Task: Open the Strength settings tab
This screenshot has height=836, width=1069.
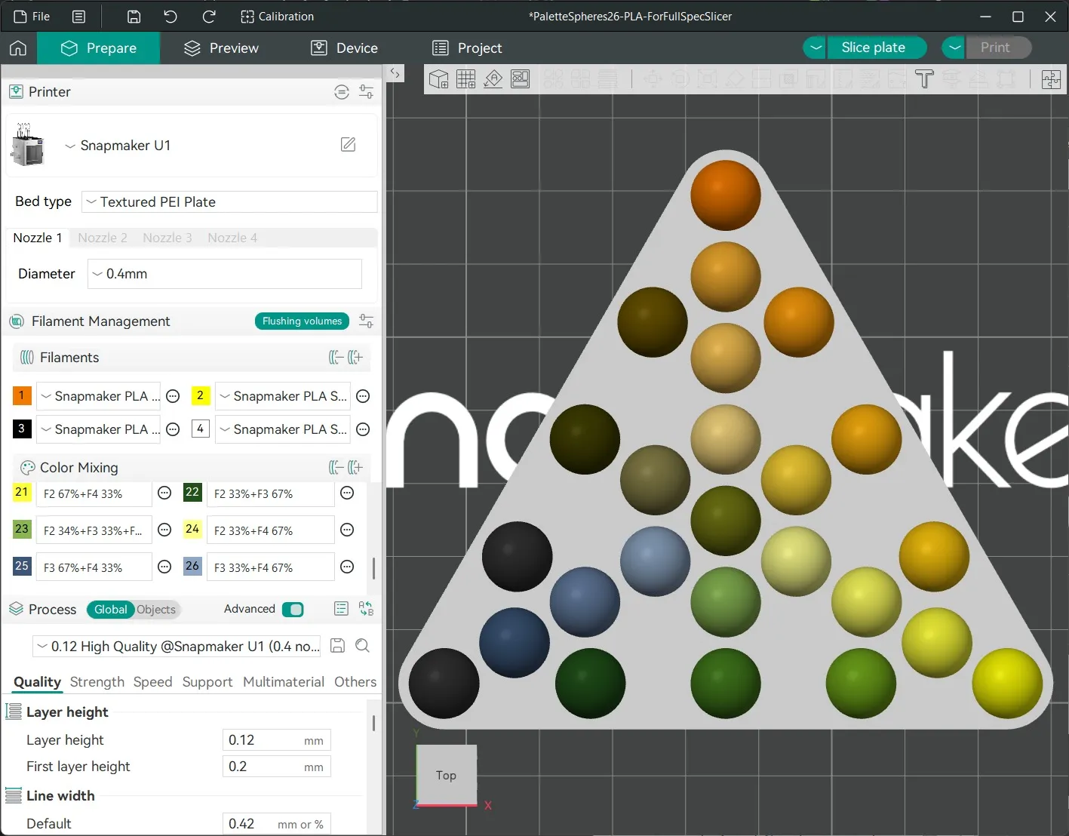Action: (x=97, y=682)
